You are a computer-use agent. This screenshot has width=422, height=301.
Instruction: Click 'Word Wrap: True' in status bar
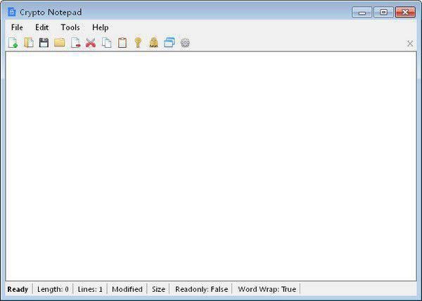(267, 290)
